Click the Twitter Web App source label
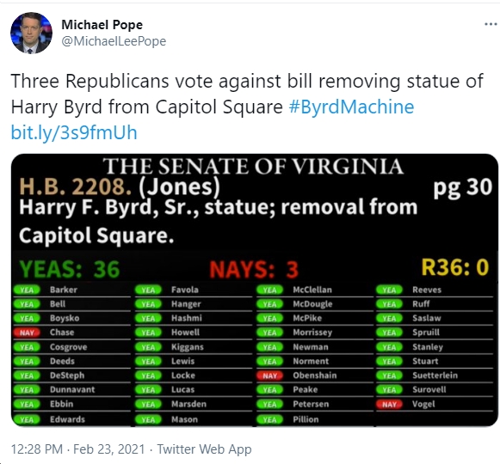The image size is (500, 464). pyautogui.click(x=205, y=449)
